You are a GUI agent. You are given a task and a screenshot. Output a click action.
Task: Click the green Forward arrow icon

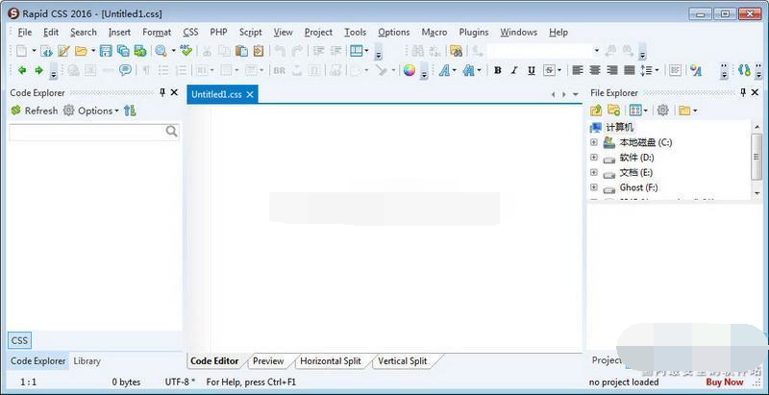(x=38, y=70)
